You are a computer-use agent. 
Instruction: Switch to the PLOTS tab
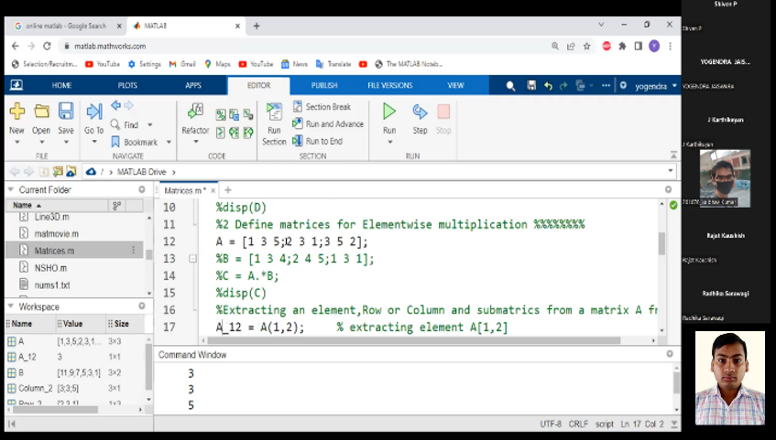127,85
